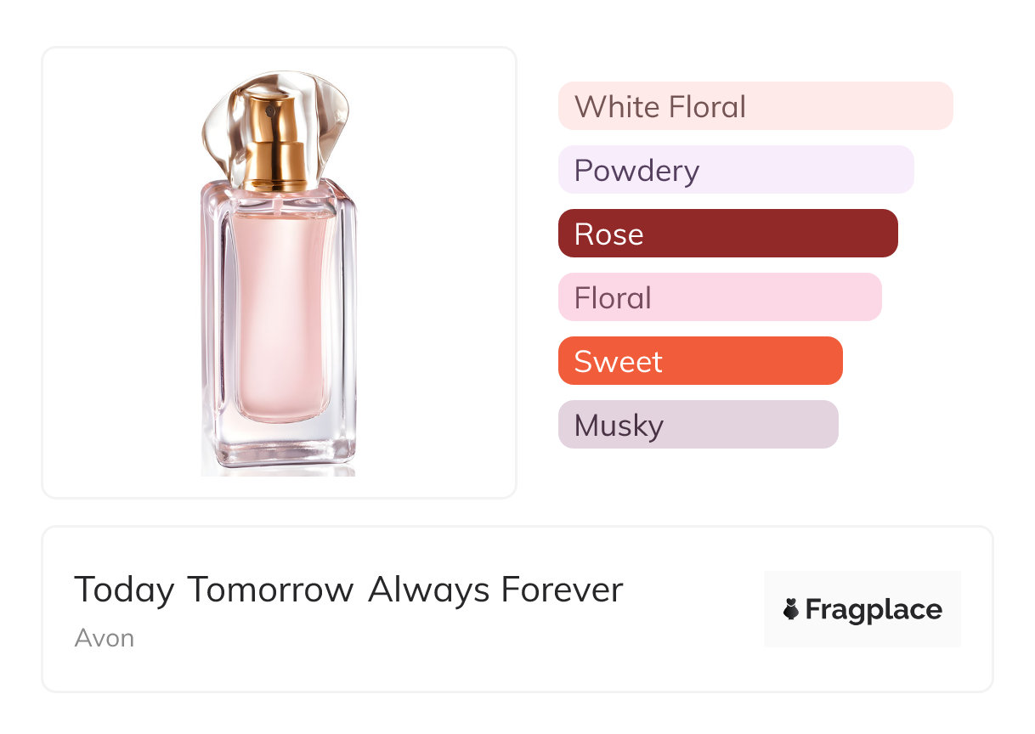Click the word Forever in the title
Image resolution: width=1035 pixels, height=734 pixels.
tap(562, 590)
